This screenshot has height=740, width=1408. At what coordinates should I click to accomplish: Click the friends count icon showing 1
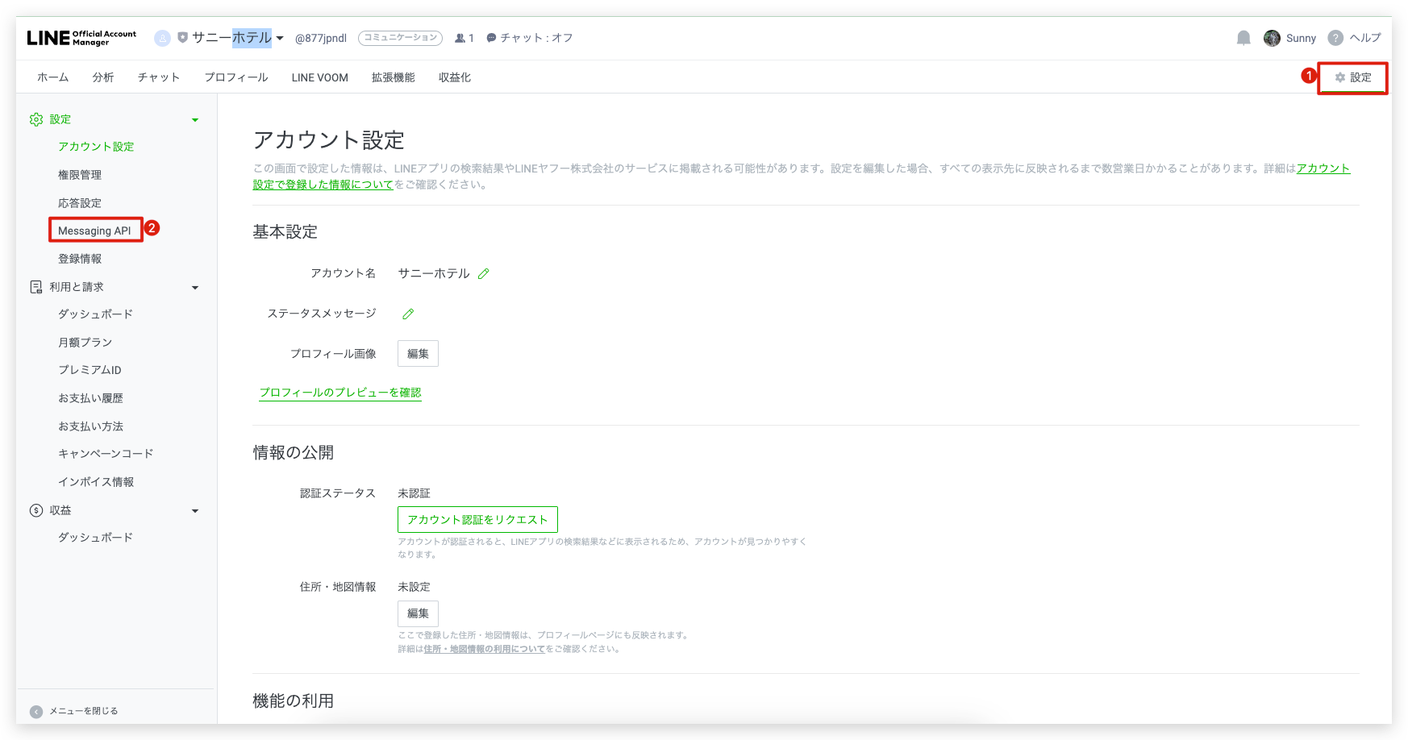[x=460, y=38]
